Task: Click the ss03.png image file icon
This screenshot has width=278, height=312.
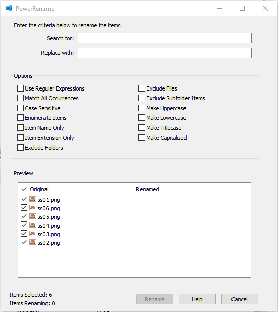Action: (33, 234)
